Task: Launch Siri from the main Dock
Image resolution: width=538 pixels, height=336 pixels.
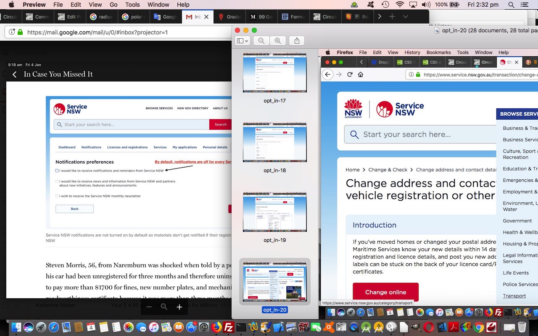Action: pyautogui.click(x=29, y=327)
